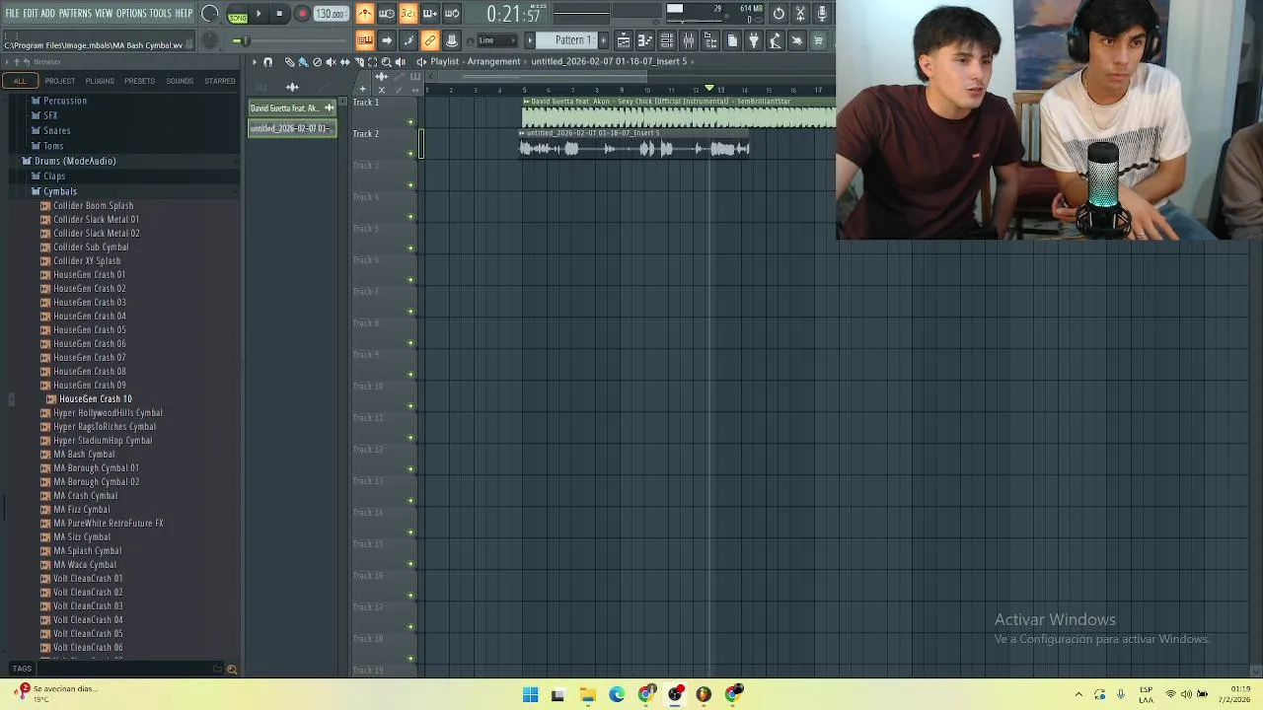Toggle the link/multilink controllers icon
The height and width of the screenshot is (710, 1263).
[x=430, y=40]
